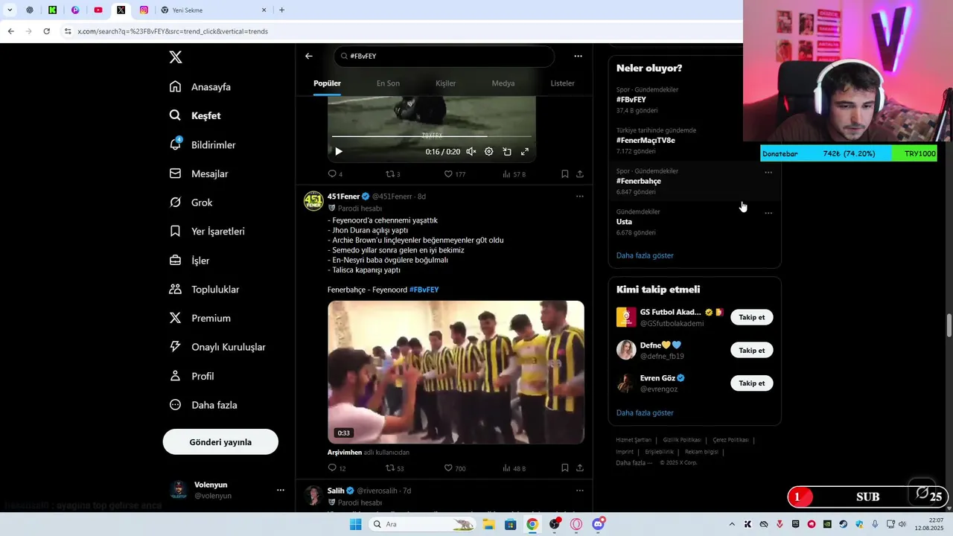Toggle picture-in-picture on top video
Screen dimensions: 953x536
tap(507, 151)
